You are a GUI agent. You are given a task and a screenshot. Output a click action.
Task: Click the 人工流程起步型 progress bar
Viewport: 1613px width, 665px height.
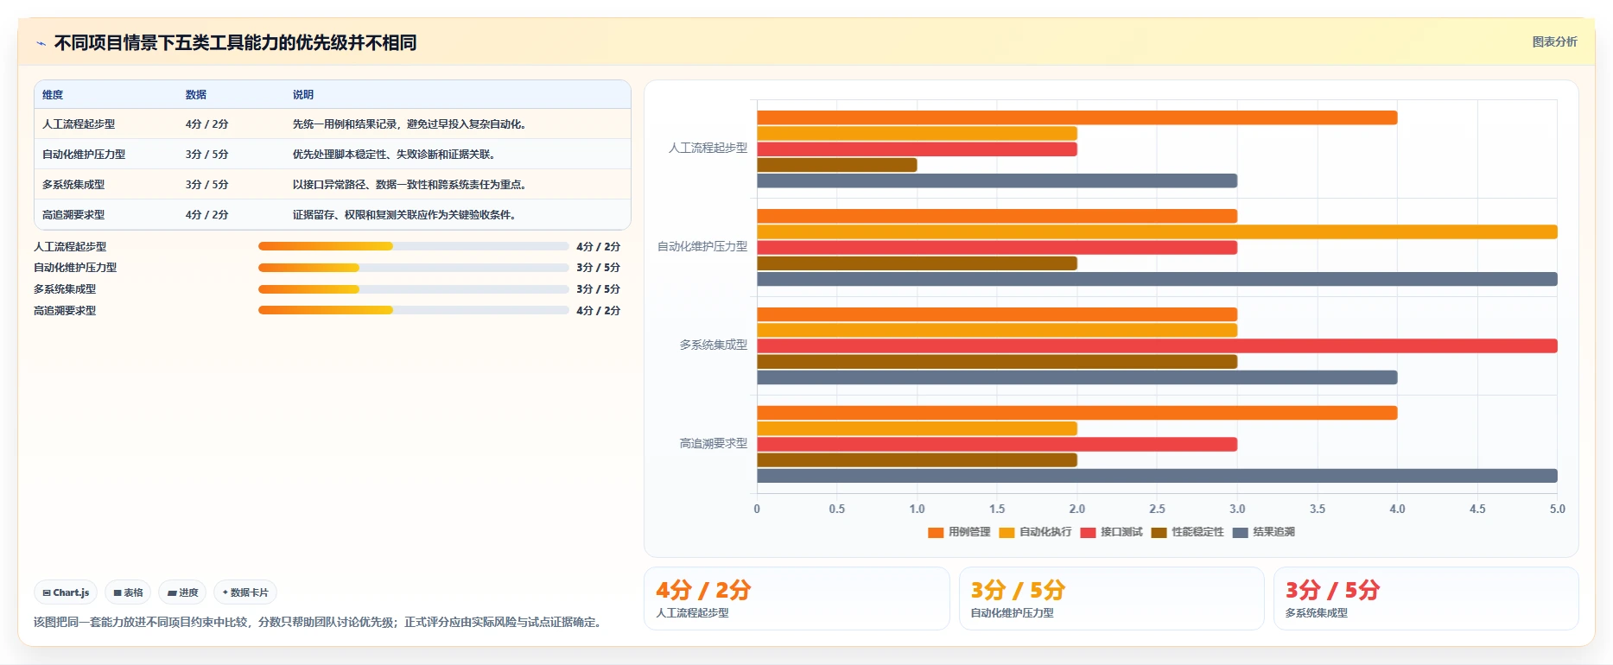coord(413,246)
